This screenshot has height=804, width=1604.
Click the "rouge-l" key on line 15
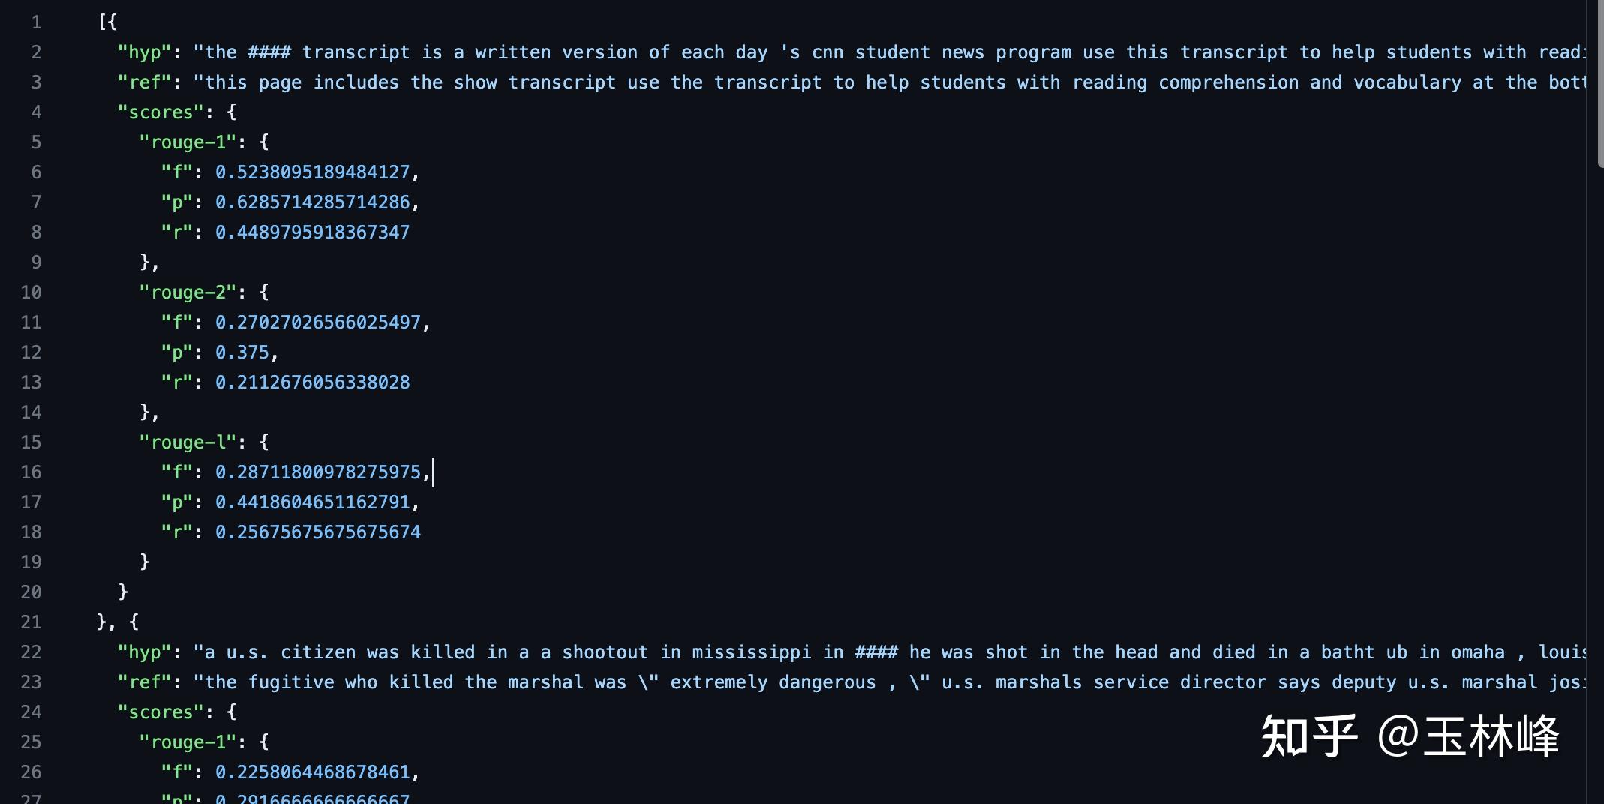(x=188, y=442)
